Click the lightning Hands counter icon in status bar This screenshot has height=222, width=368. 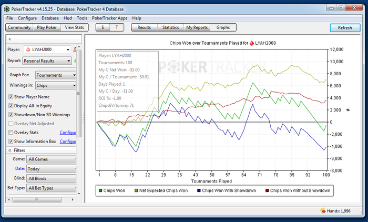pos(323,210)
